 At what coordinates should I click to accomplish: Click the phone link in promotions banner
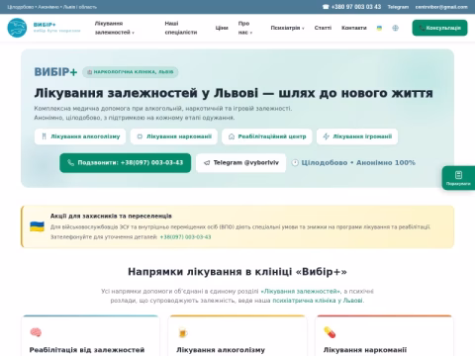point(185,237)
